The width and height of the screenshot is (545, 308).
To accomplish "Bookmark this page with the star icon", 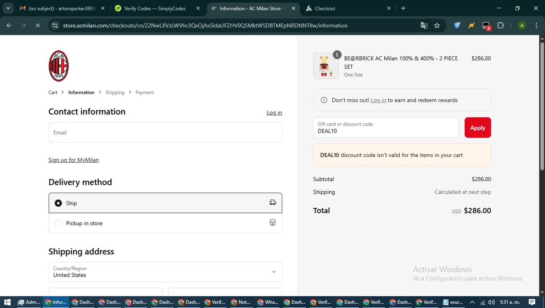I will pos(437,25).
